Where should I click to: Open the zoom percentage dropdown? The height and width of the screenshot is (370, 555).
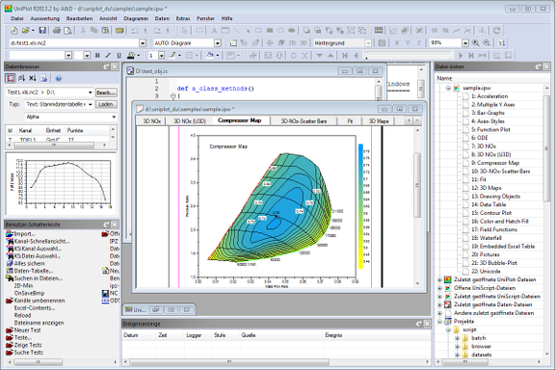point(465,42)
